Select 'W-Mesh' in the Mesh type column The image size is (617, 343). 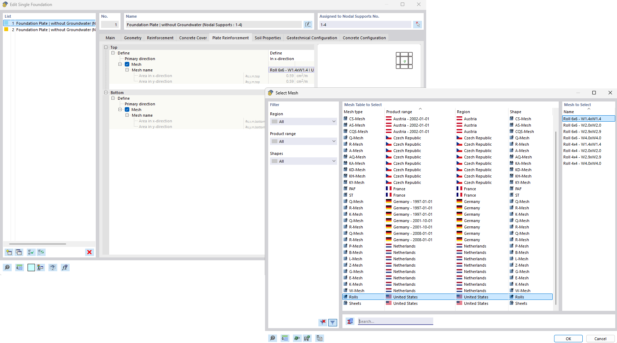click(357, 291)
